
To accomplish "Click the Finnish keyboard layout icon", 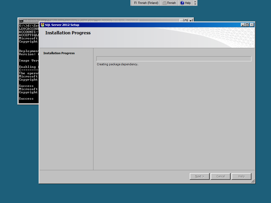I will (164, 3).
